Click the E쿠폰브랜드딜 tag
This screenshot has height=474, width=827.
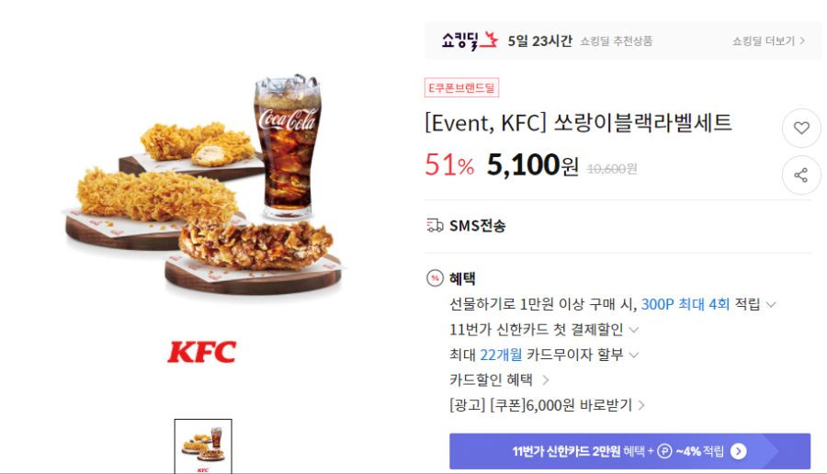tap(461, 87)
